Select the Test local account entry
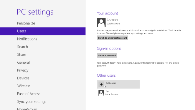This screenshot has width=195, height=110. [108, 93]
